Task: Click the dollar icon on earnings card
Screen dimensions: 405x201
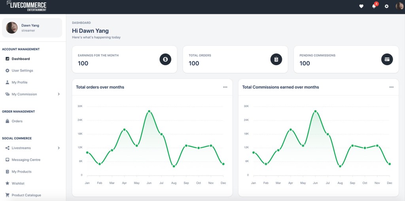Action: pyautogui.click(x=165, y=59)
